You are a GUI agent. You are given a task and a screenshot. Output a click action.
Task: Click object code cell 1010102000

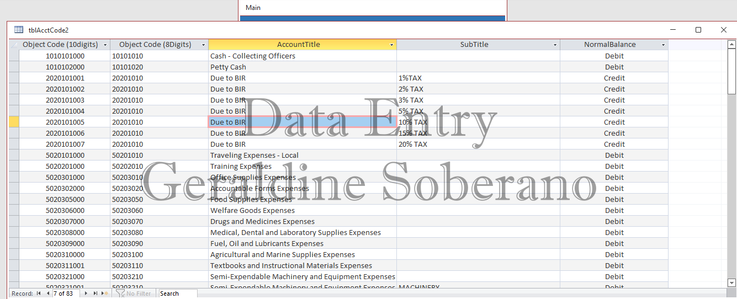[x=65, y=67]
